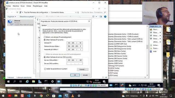
Task: Click the firewall list scroll down arrow
Action: [x=147, y=75]
